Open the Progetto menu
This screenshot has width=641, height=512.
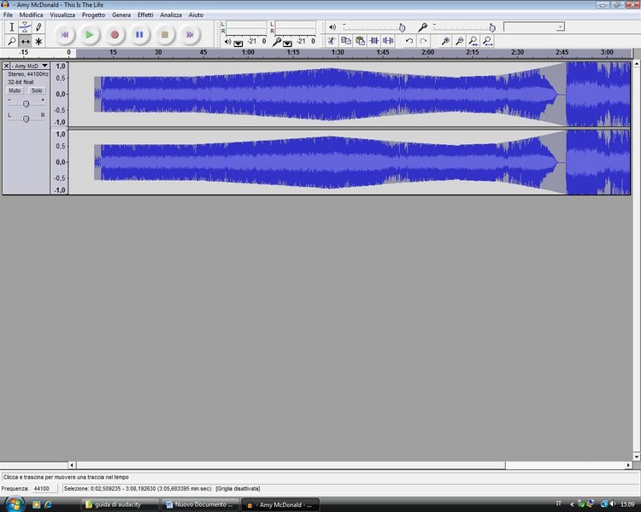click(x=93, y=15)
